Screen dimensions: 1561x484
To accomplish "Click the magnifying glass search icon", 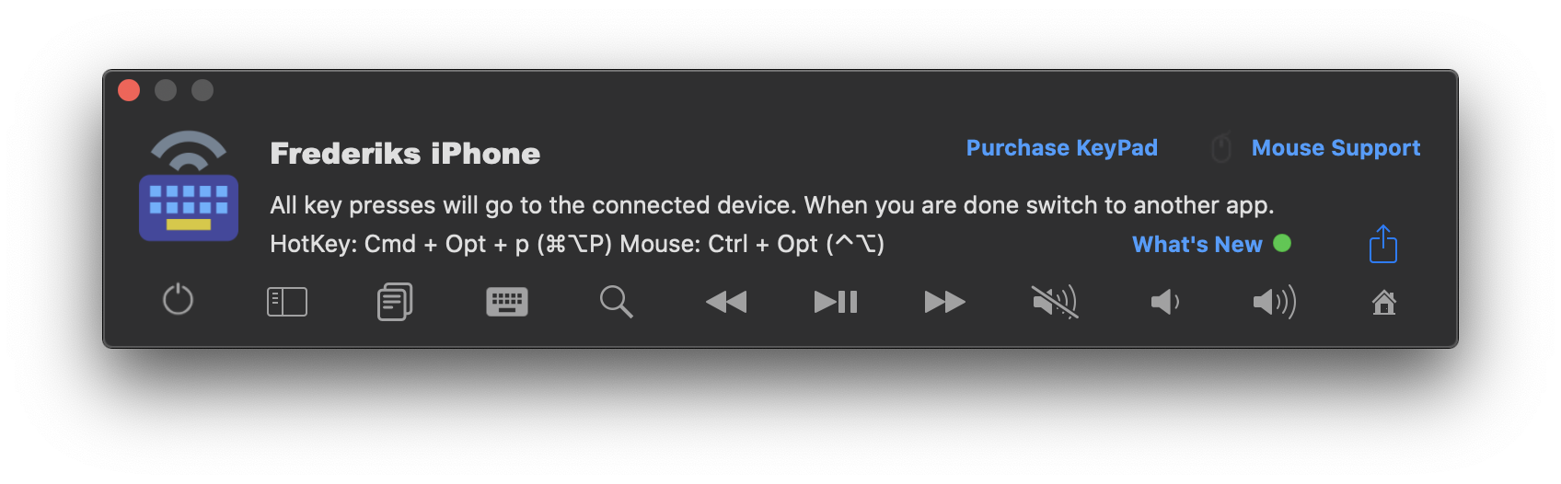I will pyautogui.click(x=616, y=302).
